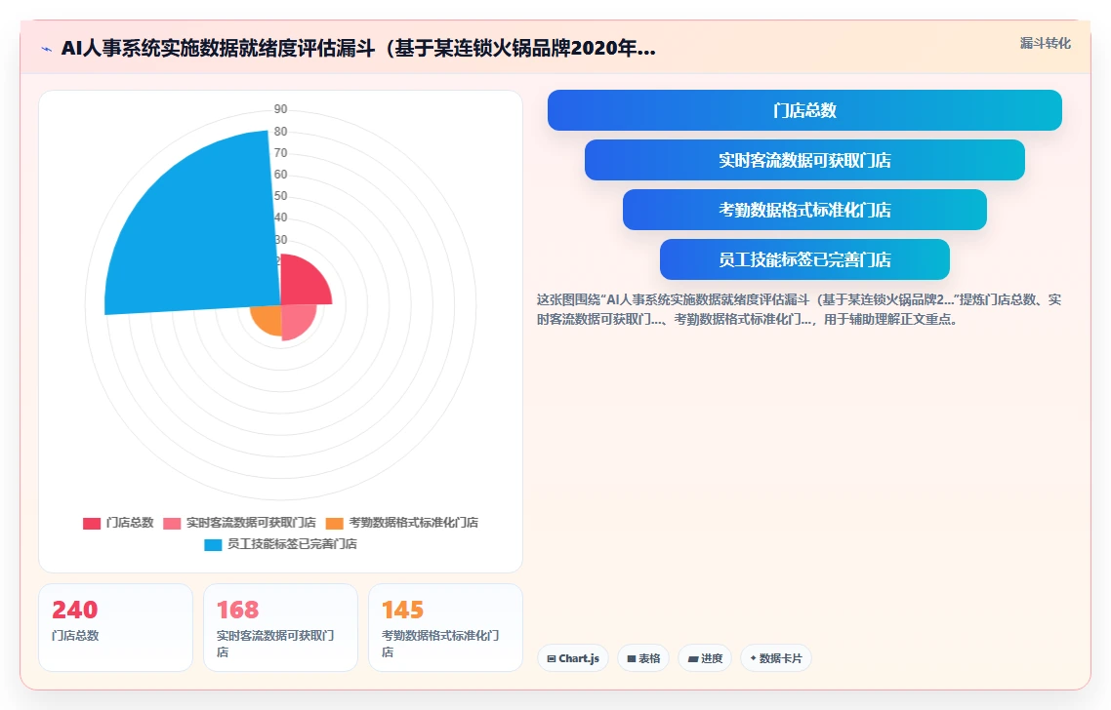Click the 80 axis label on chart
1111x710 pixels.
pos(280,131)
